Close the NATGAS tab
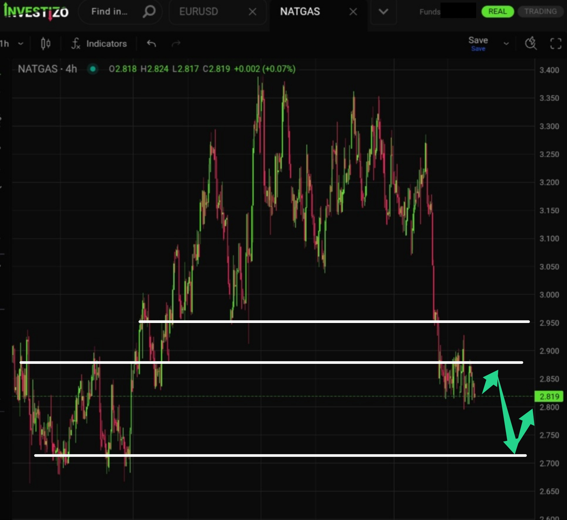Image resolution: width=567 pixels, height=520 pixels. pos(353,12)
